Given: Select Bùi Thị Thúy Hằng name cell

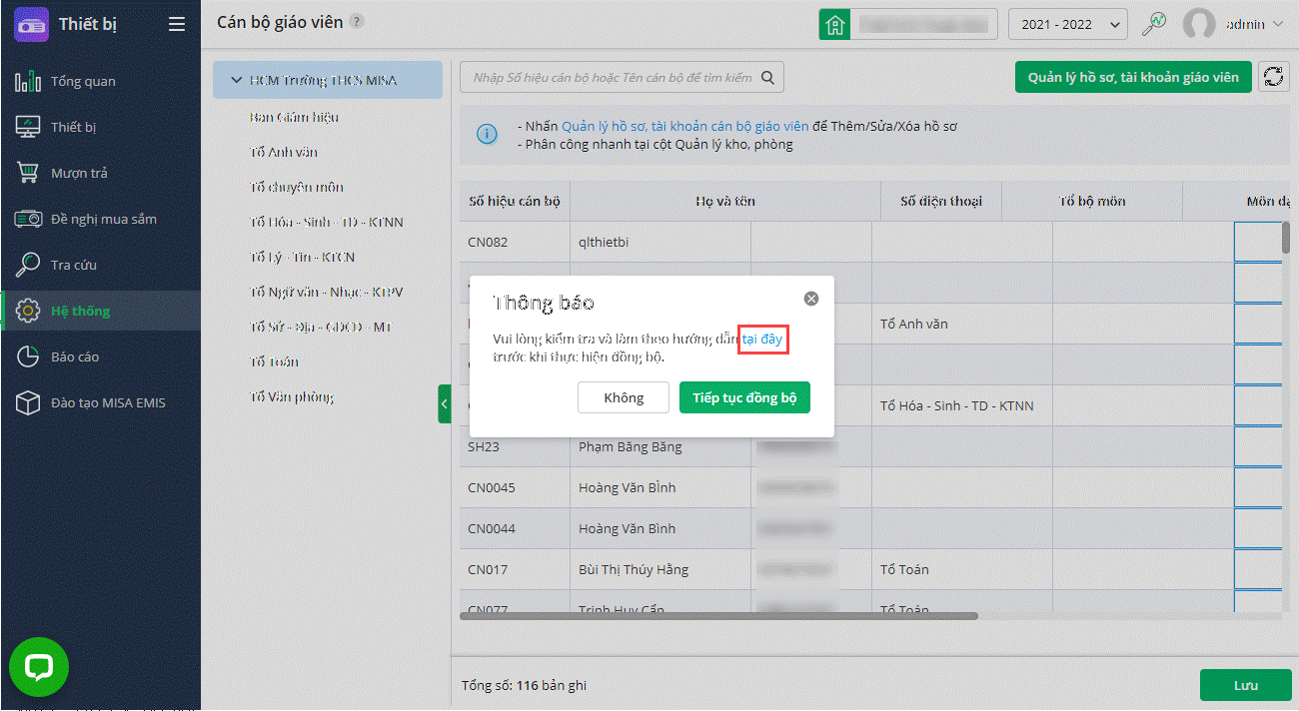Looking at the screenshot, I should 660,569.
